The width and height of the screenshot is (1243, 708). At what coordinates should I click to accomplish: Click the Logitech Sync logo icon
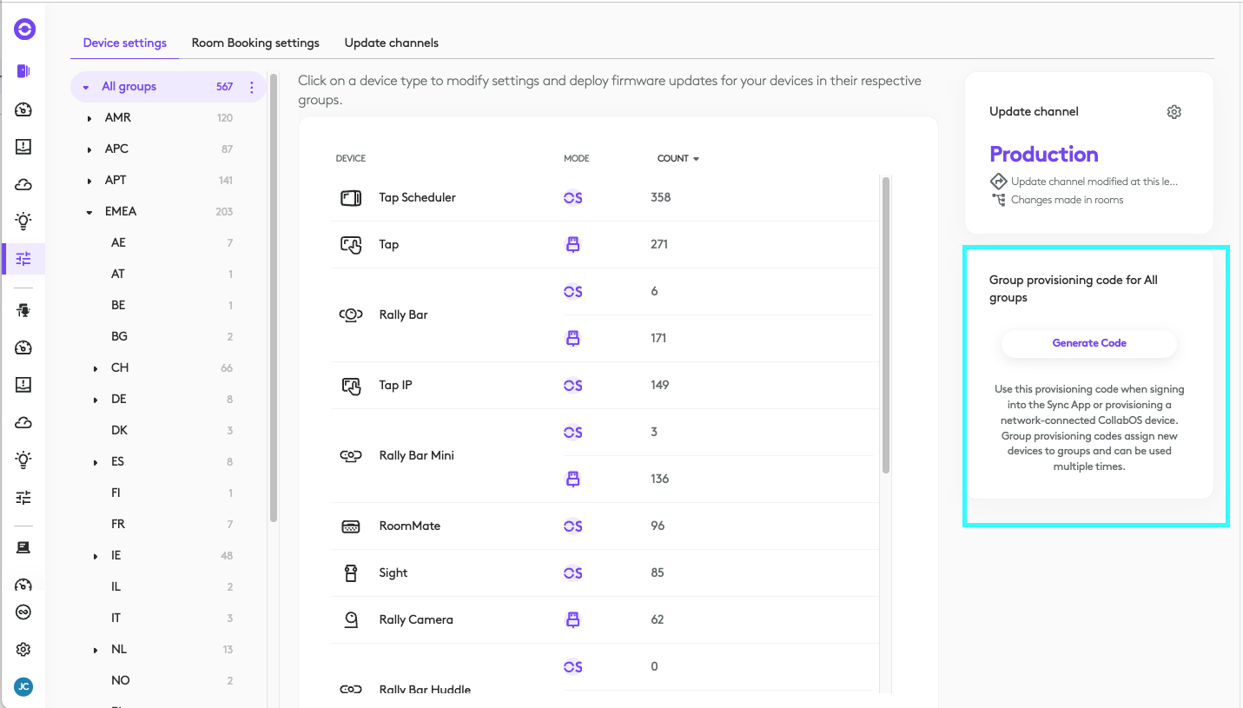click(x=24, y=30)
